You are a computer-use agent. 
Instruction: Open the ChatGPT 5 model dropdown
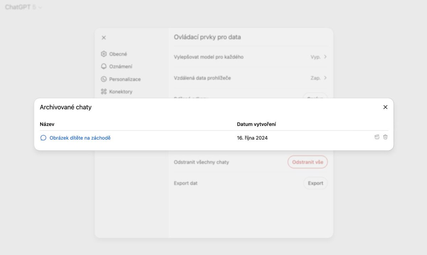[23, 7]
